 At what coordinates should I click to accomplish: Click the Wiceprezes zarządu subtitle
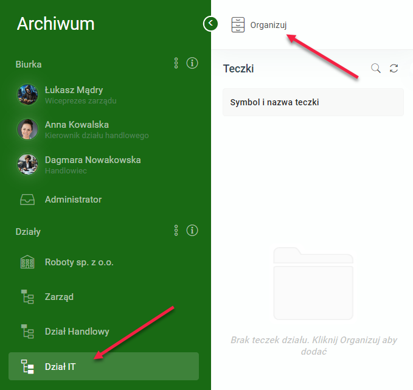(81, 100)
